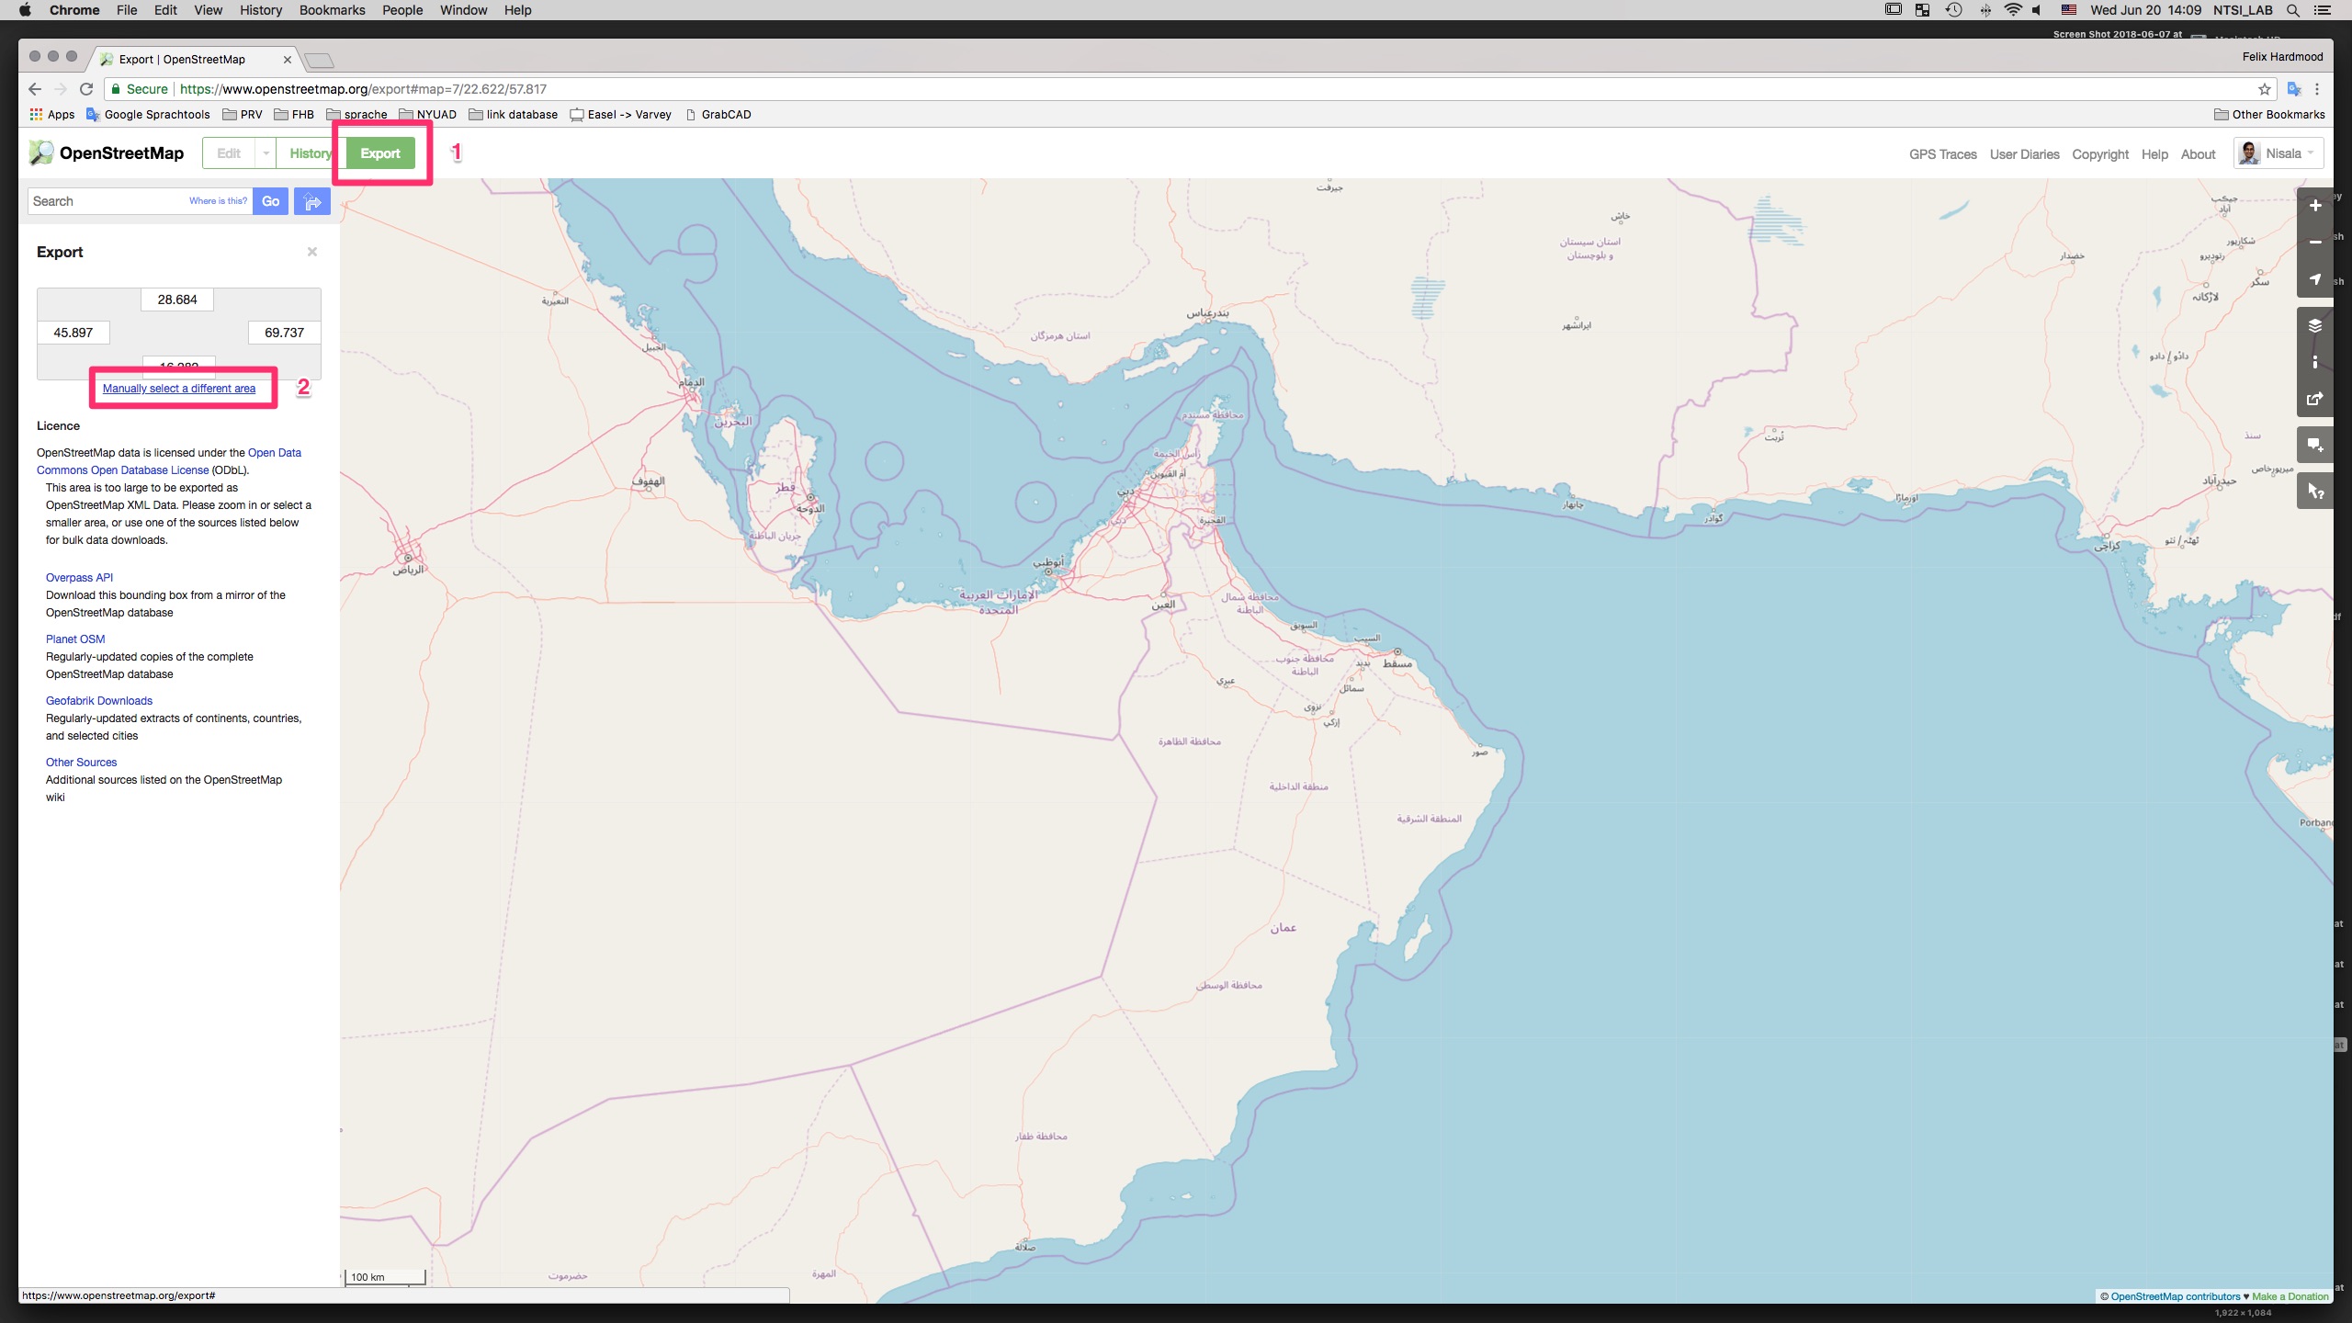The height and width of the screenshot is (1323, 2352).
Task: Zoom in with the map plus button
Action: pyautogui.click(x=2314, y=206)
